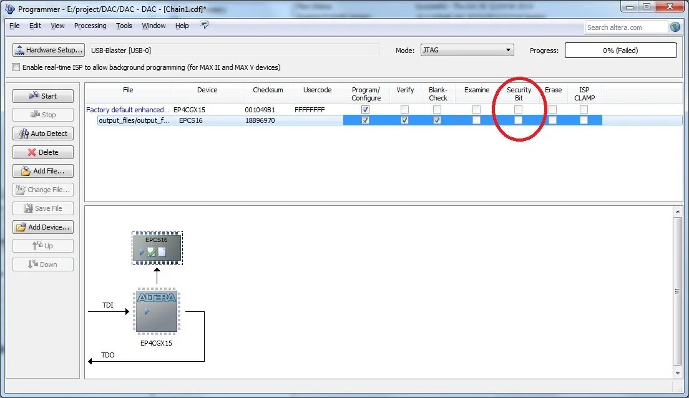Toggle Security Bit for EPCS16 row
This screenshot has width=689, height=398.
pyautogui.click(x=519, y=120)
